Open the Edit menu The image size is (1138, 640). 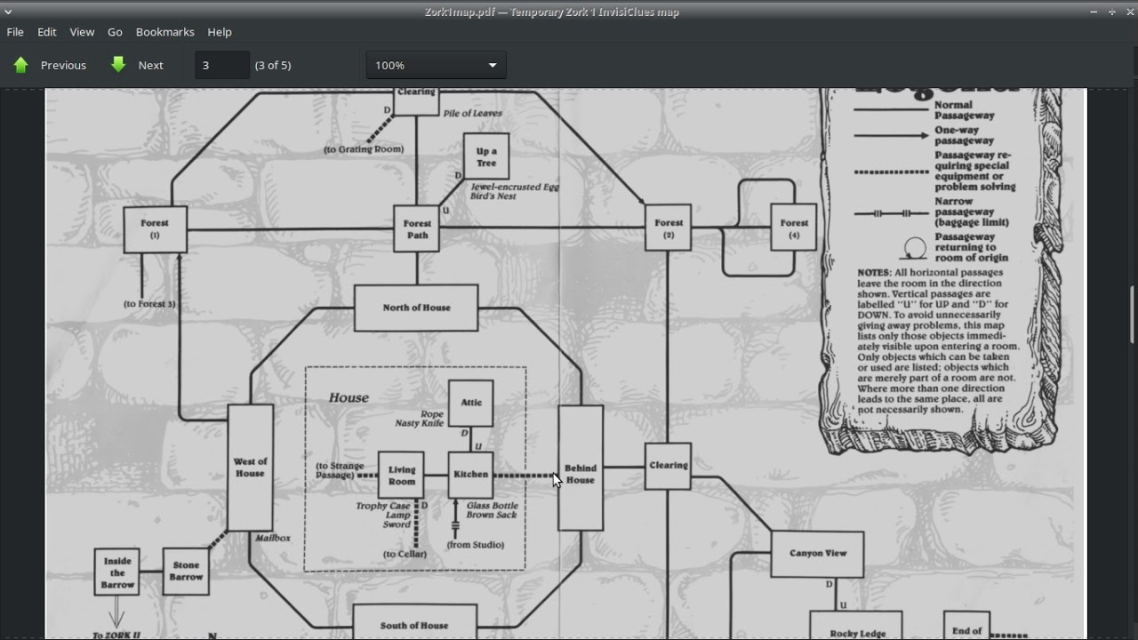click(47, 32)
